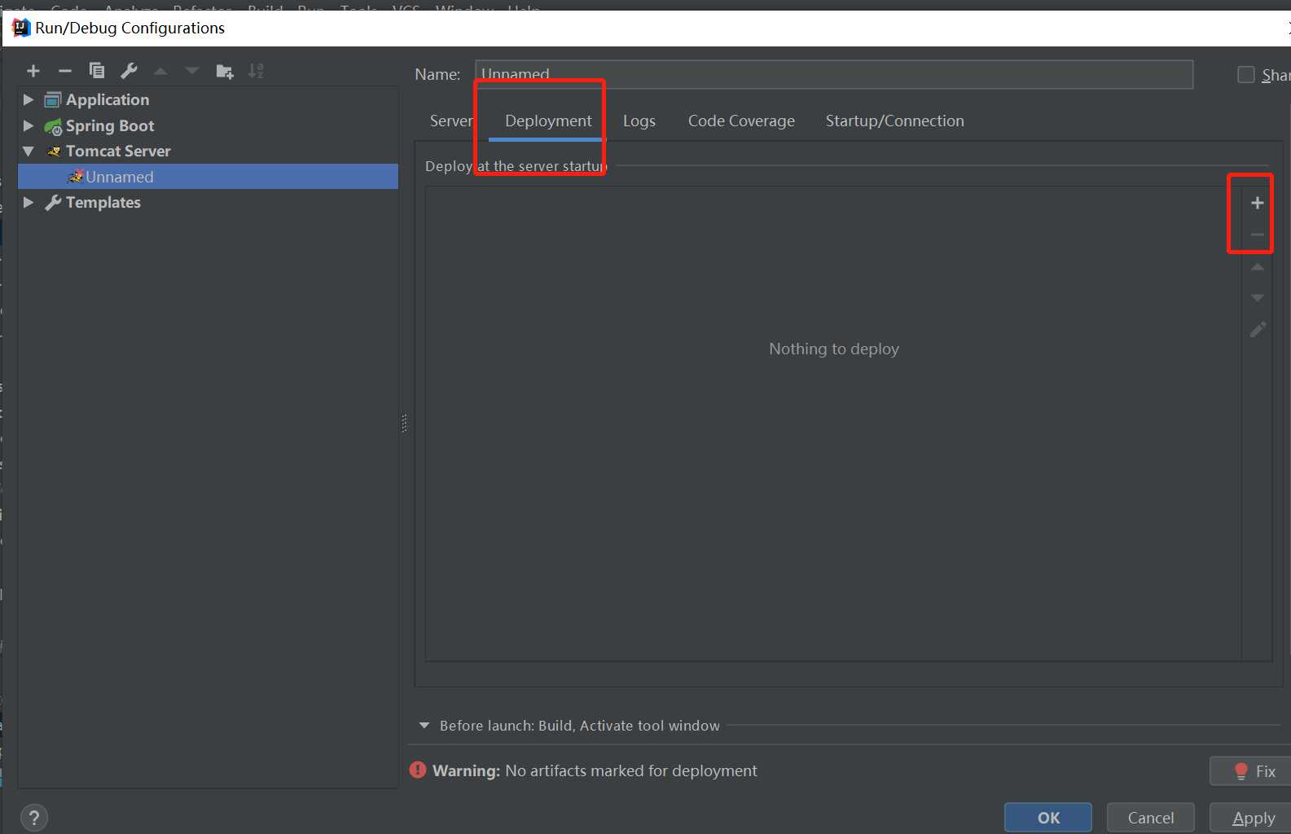Switch to the Deployment tab
This screenshot has width=1291, height=834.
pos(548,121)
